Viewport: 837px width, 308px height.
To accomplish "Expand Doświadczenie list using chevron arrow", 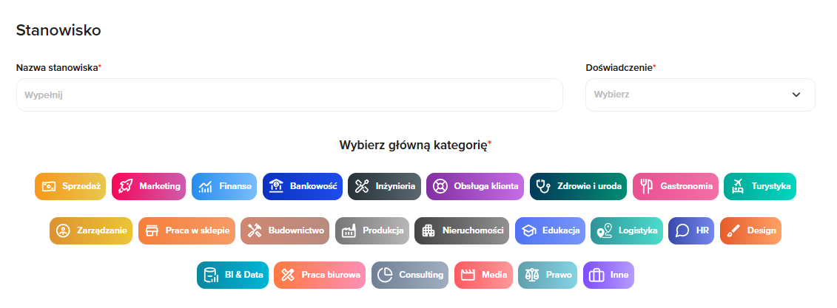I will [796, 95].
